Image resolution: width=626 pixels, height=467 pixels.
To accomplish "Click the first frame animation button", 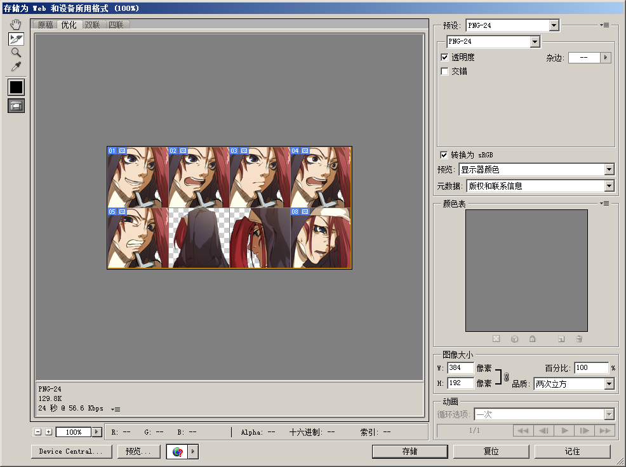I will coord(523,431).
